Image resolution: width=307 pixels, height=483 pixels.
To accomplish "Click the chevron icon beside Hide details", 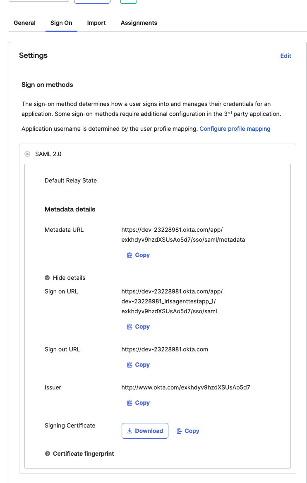I will [48, 278].
